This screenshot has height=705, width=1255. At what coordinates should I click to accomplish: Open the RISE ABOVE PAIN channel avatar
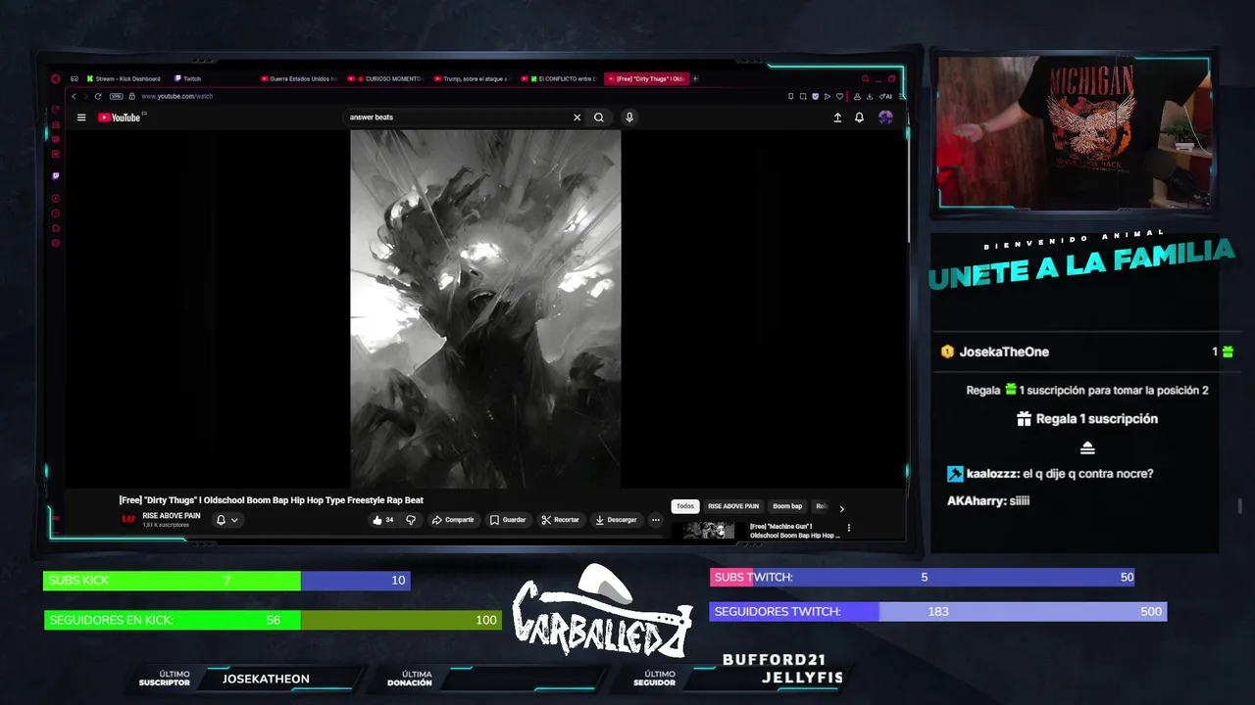pos(128,519)
